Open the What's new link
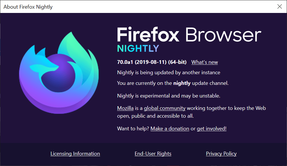Viewport: 287px width, 166px height. 205,62
